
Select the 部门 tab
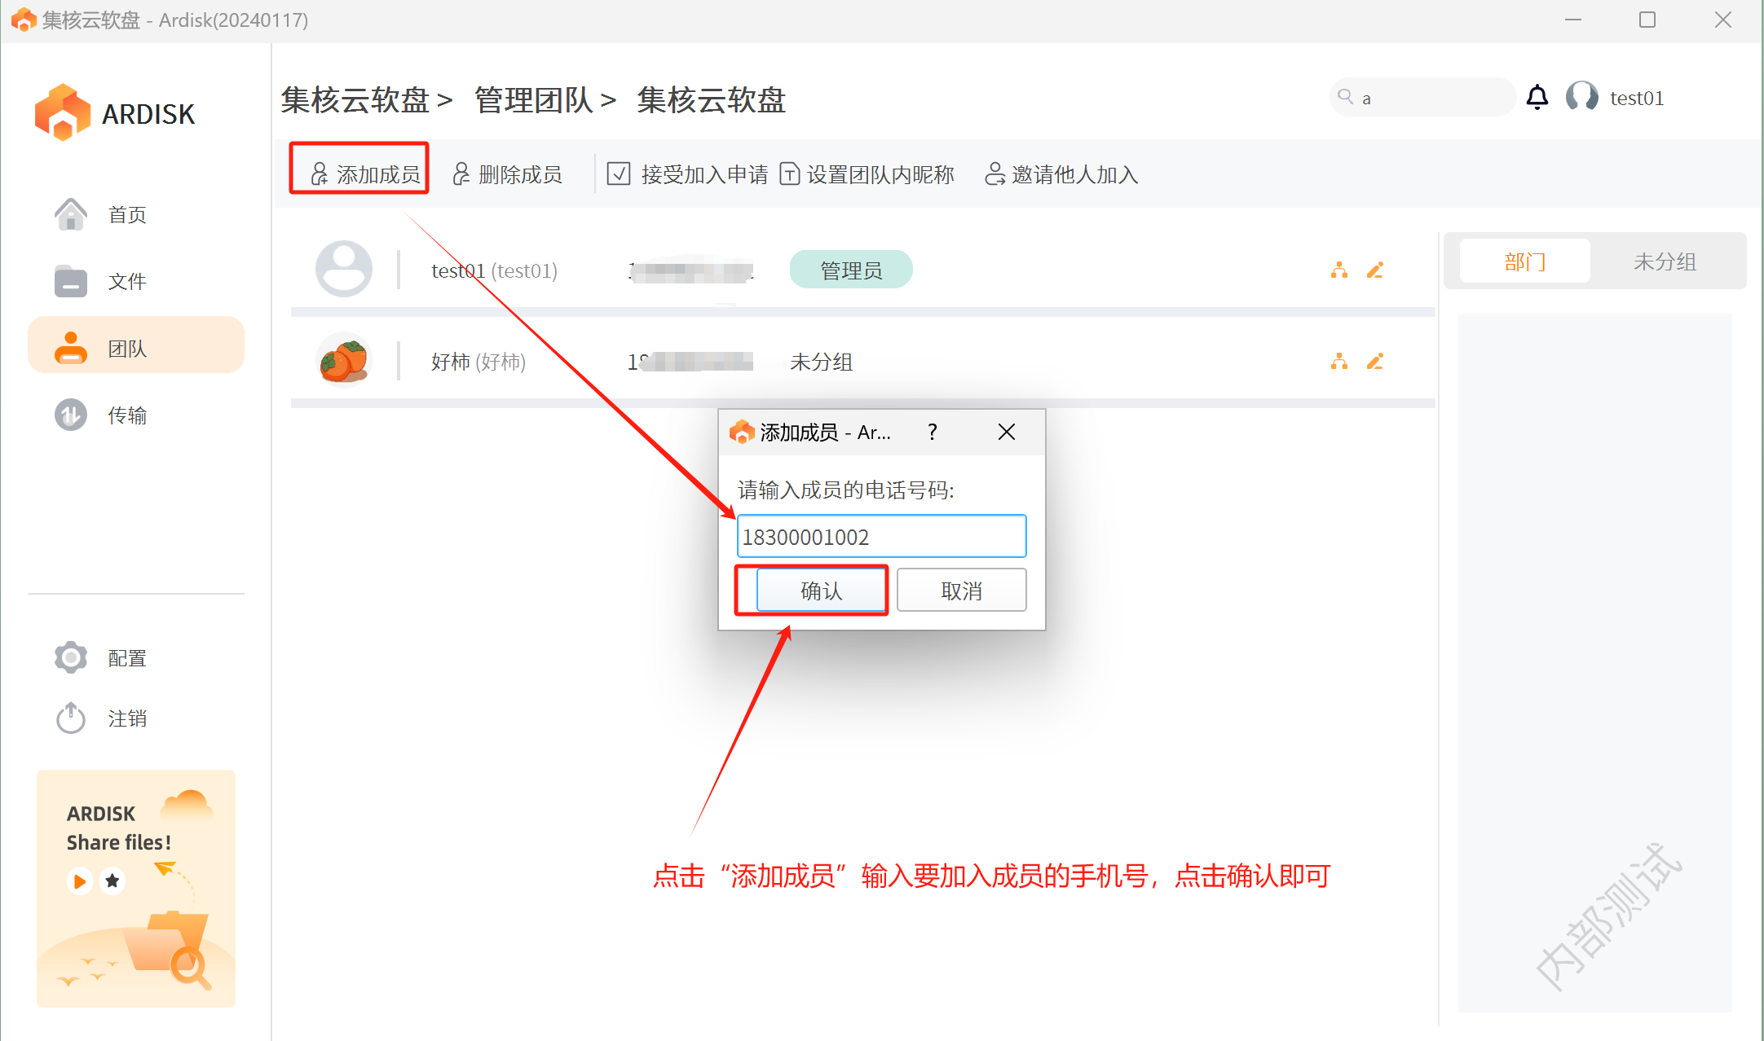pos(1524,261)
